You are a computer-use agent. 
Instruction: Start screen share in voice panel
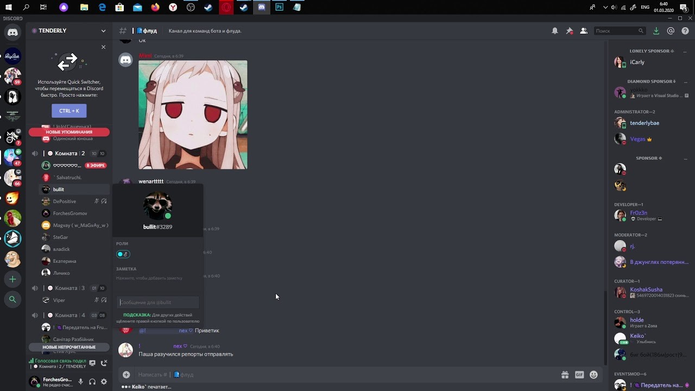tap(92, 363)
